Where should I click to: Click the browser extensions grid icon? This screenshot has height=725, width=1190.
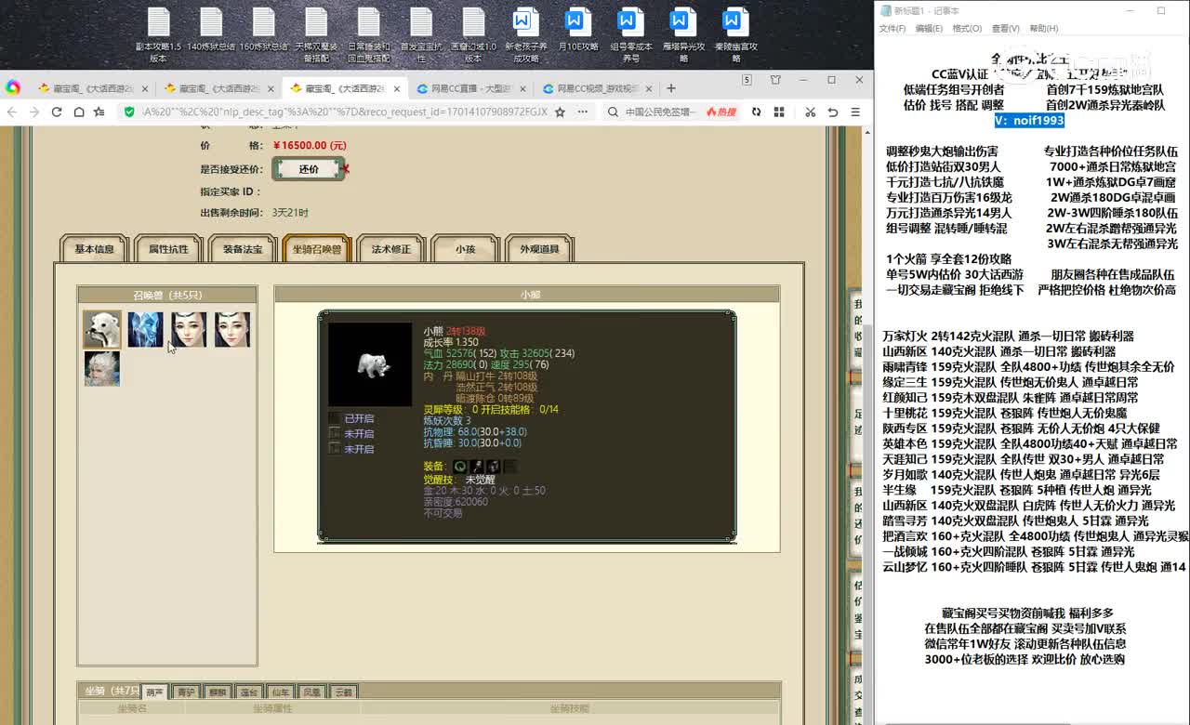(x=778, y=112)
